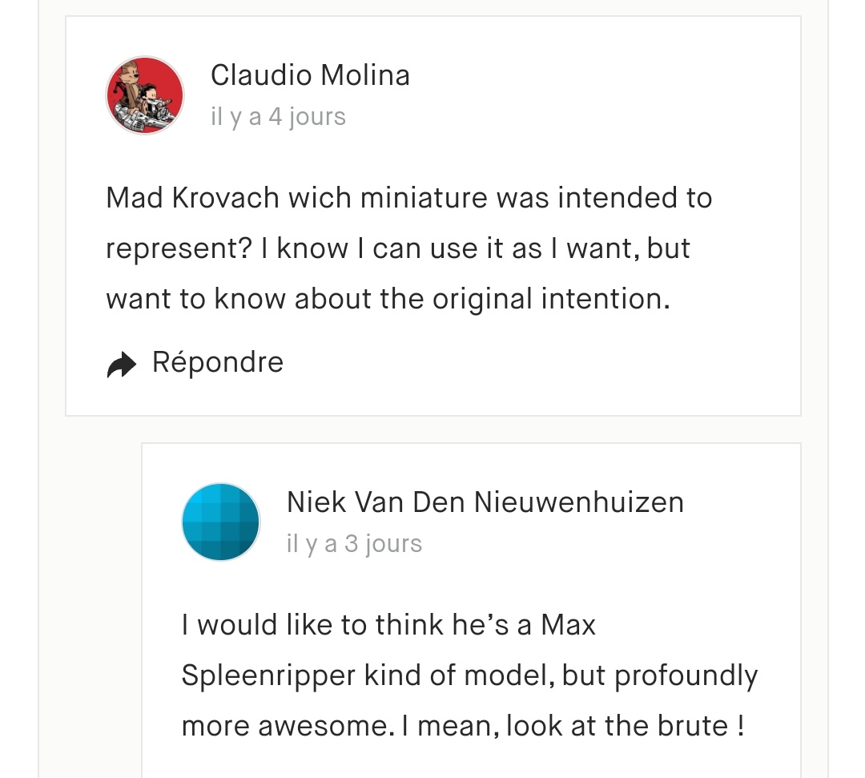Click the word 'brute' in Niek's reply
This screenshot has height=778, width=865.
pyautogui.click(x=692, y=726)
